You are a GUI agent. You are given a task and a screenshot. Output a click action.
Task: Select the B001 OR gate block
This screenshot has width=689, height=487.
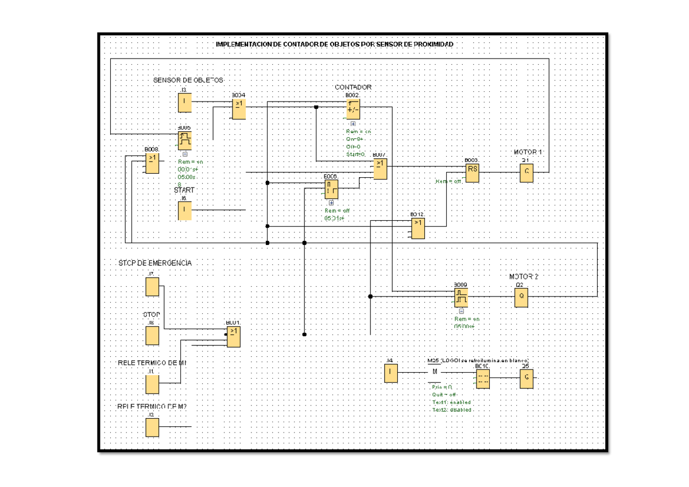[233, 337]
